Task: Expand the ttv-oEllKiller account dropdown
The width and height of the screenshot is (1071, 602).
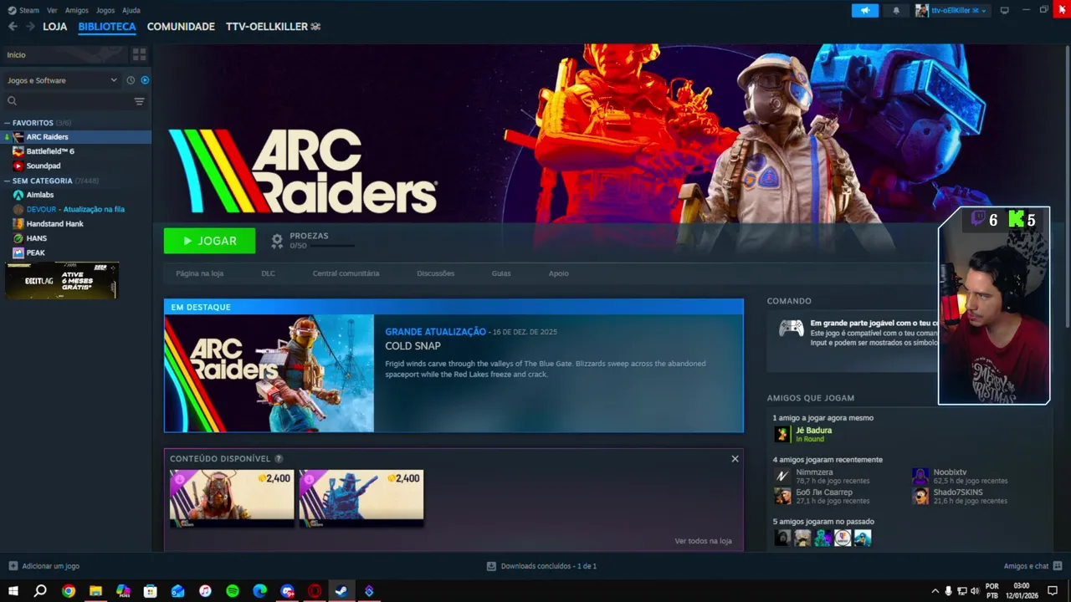Action: click(x=951, y=10)
